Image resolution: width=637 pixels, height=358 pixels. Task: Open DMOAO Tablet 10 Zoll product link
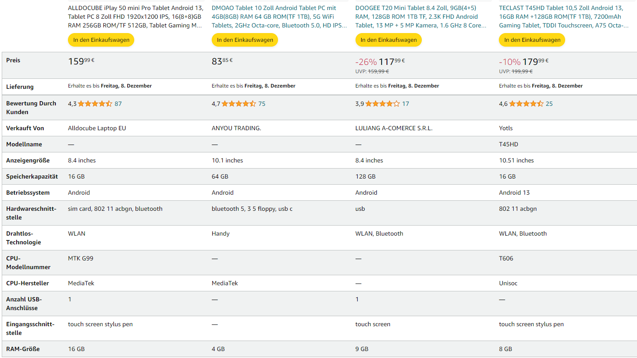pyautogui.click(x=279, y=17)
